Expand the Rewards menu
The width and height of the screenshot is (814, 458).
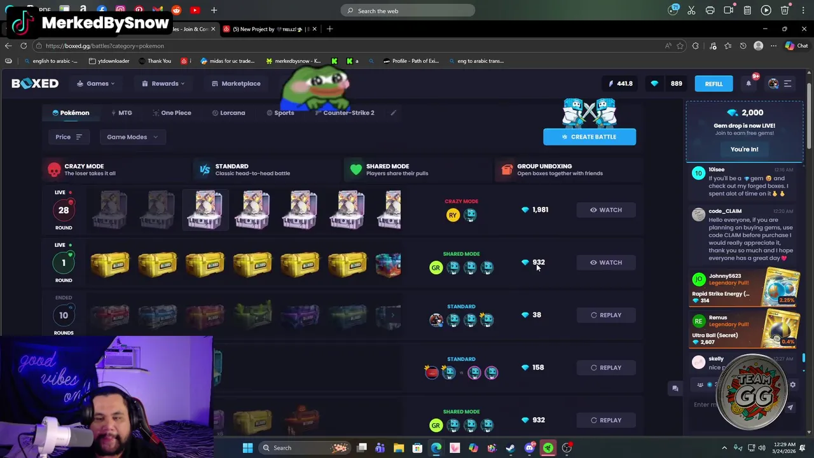coord(163,83)
